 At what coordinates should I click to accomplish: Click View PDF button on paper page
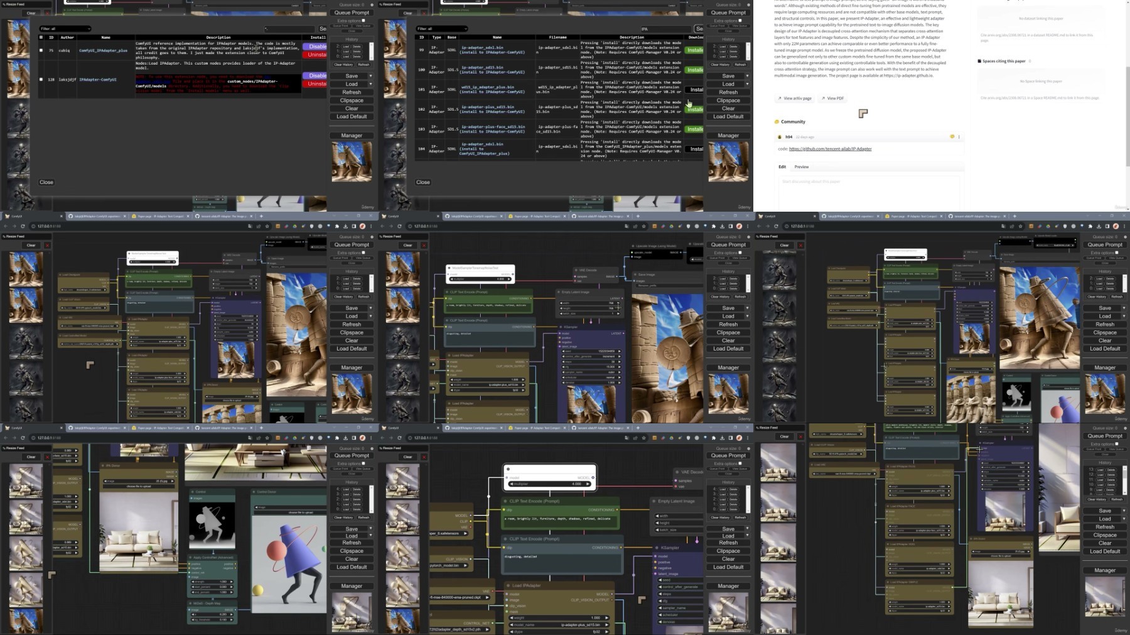pos(832,99)
